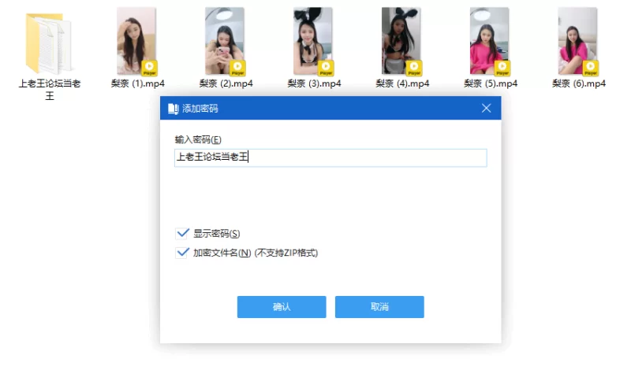Confirm password with the 确认 button

point(282,307)
